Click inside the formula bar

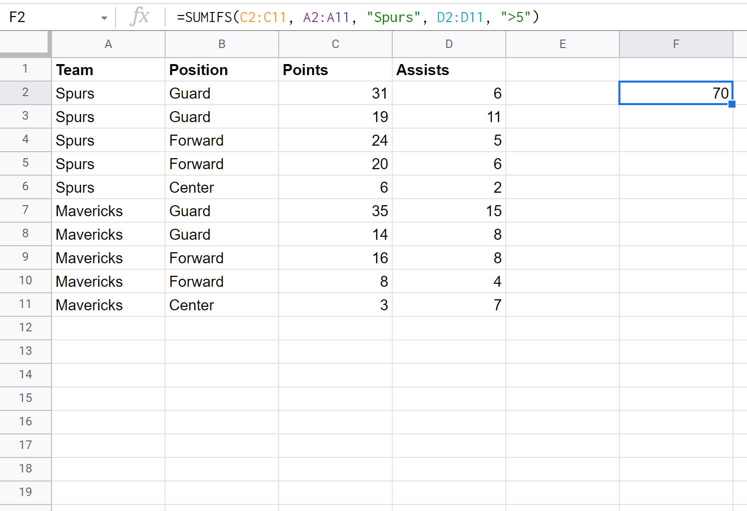click(x=350, y=17)
